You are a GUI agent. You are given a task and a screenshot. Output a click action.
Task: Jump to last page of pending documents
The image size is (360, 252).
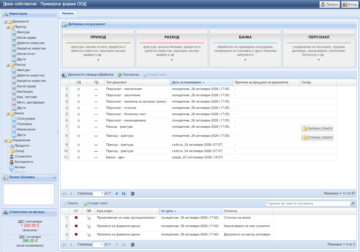[x=124, y=193]
